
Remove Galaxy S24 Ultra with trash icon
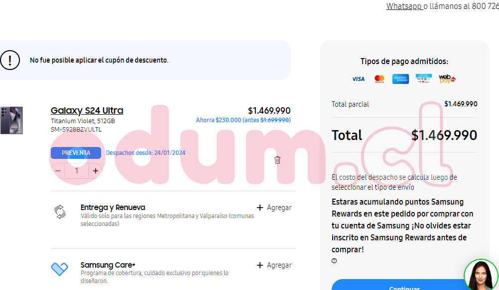277,160
